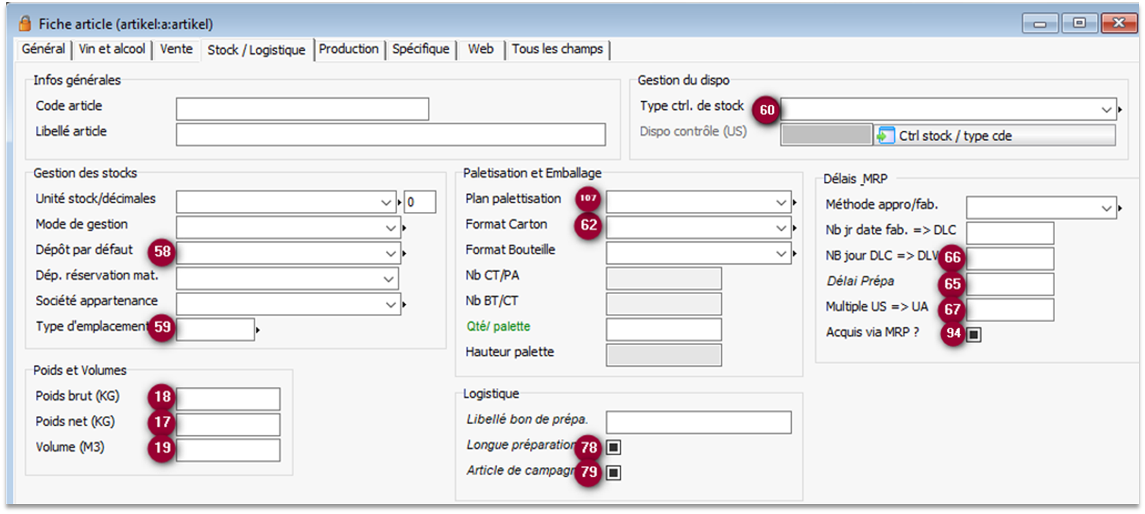Click the Poids brut (KG) input field
The height and width of the screenshot is (514, 1145).
228,399
